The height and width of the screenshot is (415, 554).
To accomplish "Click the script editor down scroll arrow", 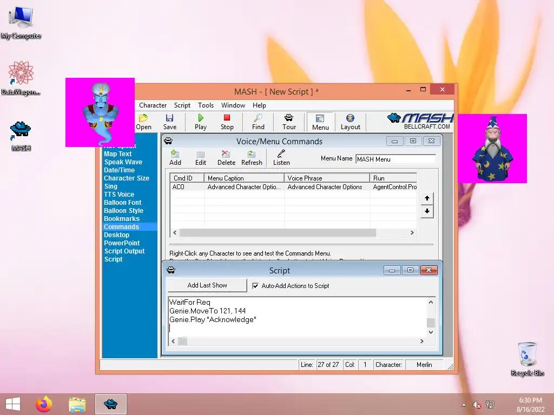I will [431, 332].
